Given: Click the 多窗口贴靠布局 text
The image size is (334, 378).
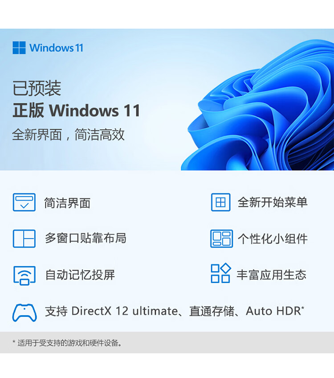Looking at the screenshot, I should [86, 238].
